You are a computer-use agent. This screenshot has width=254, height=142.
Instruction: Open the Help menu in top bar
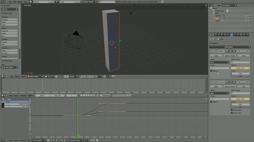(25, 2)
